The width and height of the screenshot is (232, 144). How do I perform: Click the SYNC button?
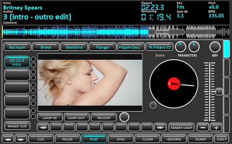pos(121,139)
